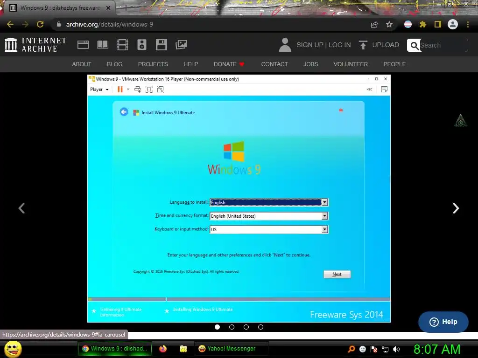Screen dimensions: 478x358
Task: Click SIGN UP link
Action: click(310, 45)
